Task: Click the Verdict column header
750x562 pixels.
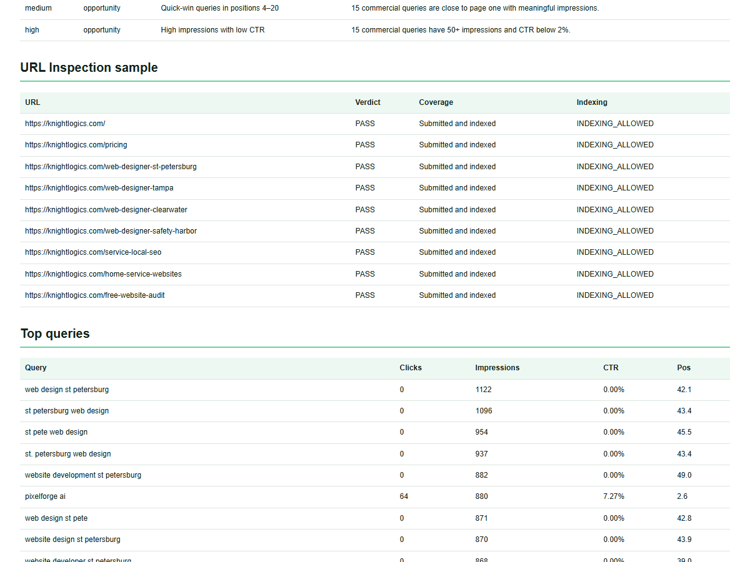Action: 367,102
